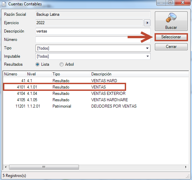192x180 pixels.
Task: Select the Arbol results radio button
Action: pyautogui.click(x=62, y=64)
